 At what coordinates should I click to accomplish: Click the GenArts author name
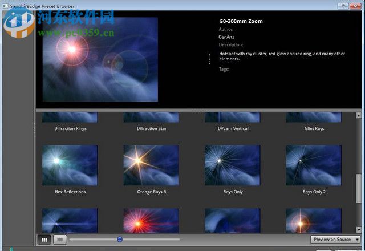pos(226,37)
